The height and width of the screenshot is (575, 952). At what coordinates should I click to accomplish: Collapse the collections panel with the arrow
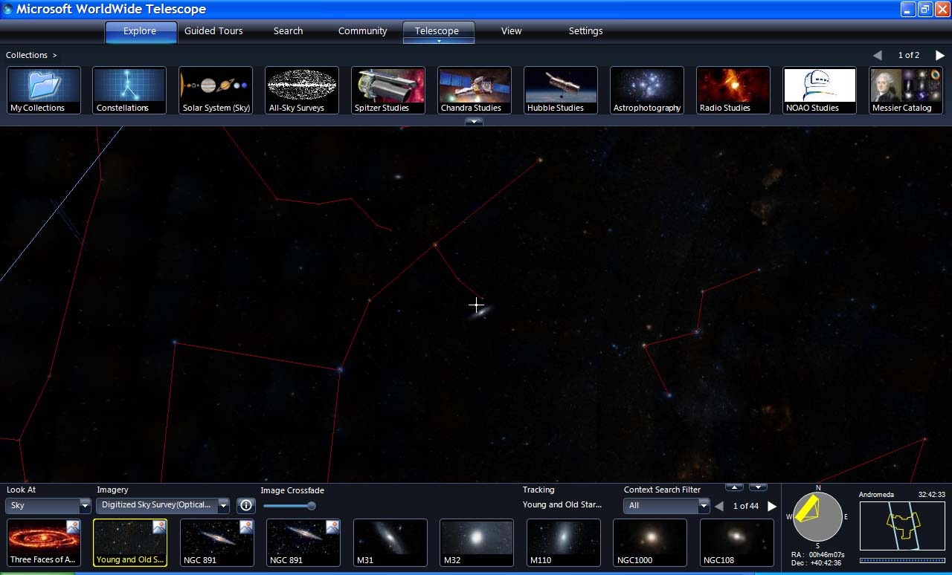click(474, 121)
